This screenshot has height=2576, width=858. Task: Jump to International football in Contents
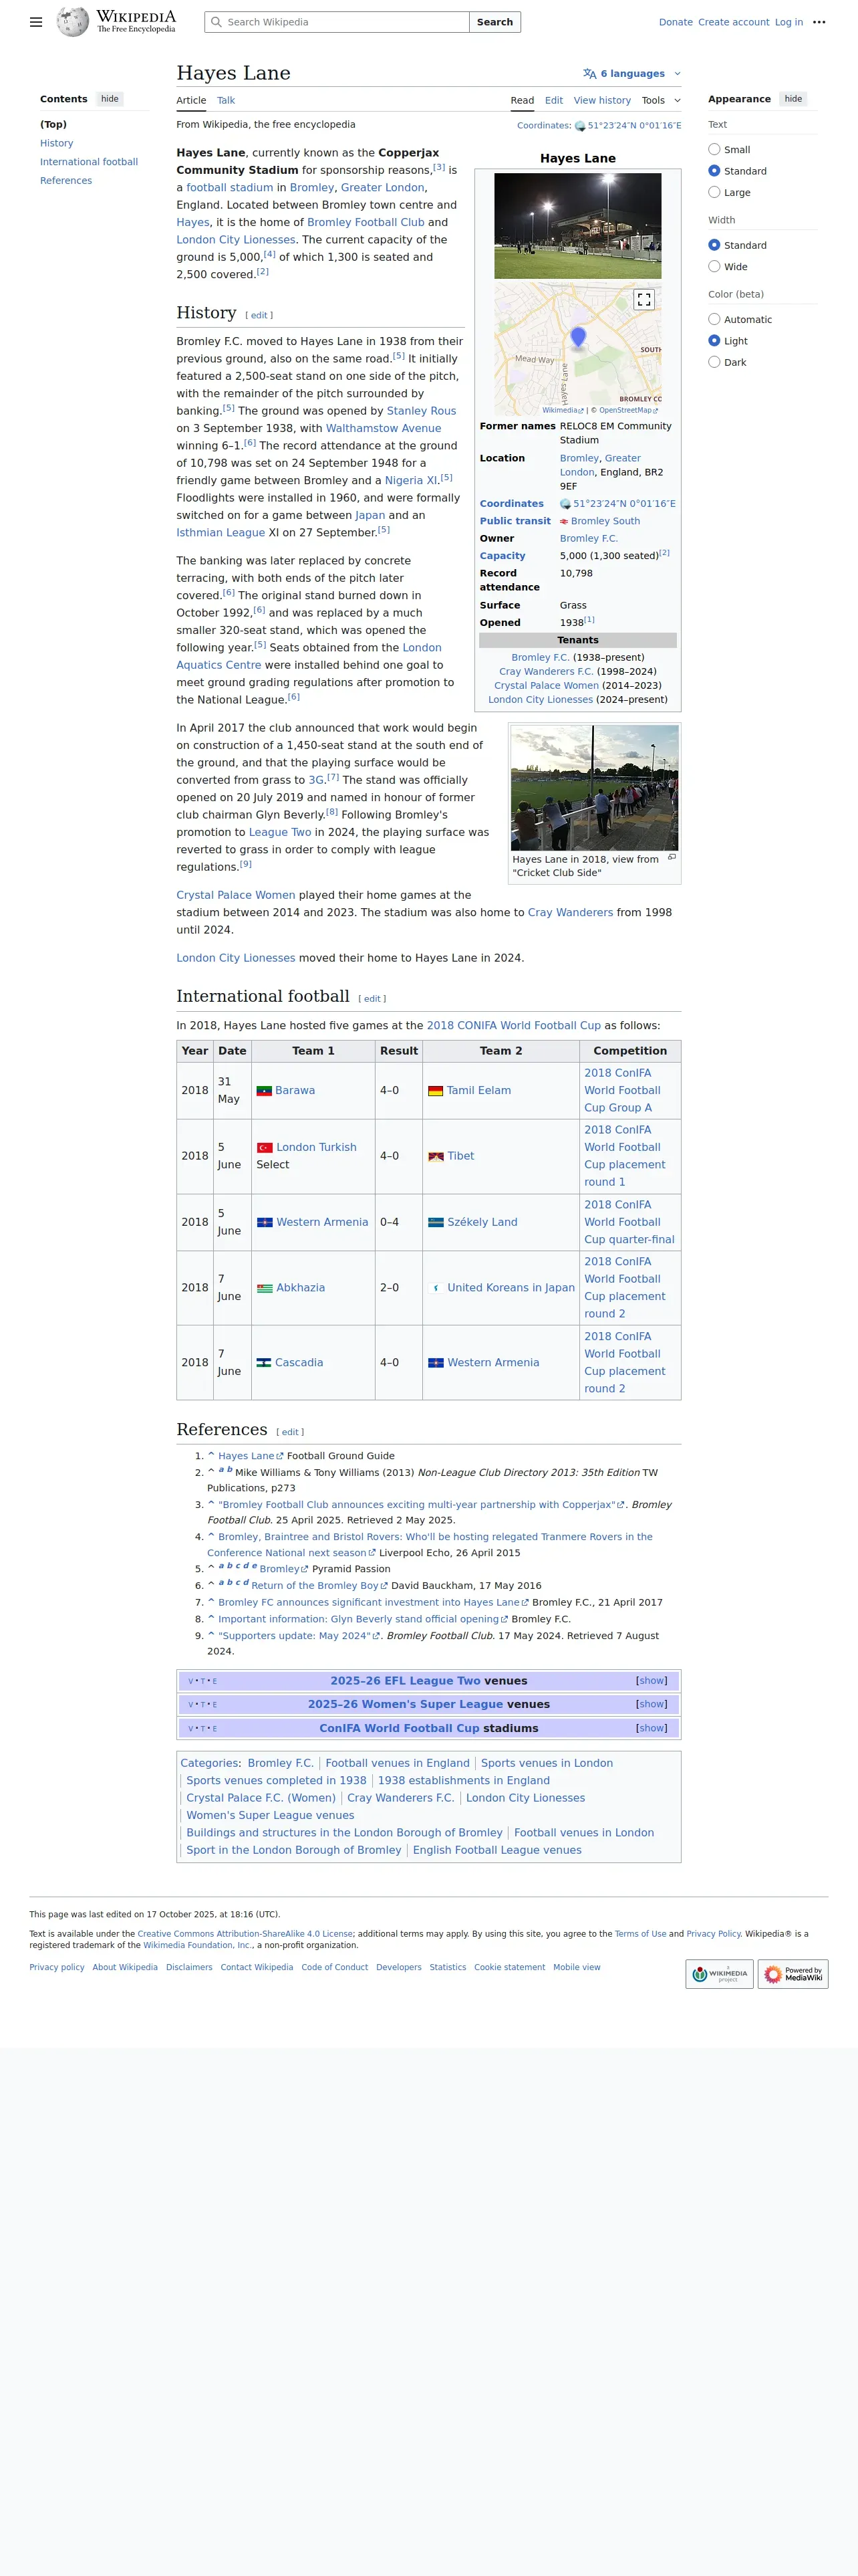click(89, 162)
